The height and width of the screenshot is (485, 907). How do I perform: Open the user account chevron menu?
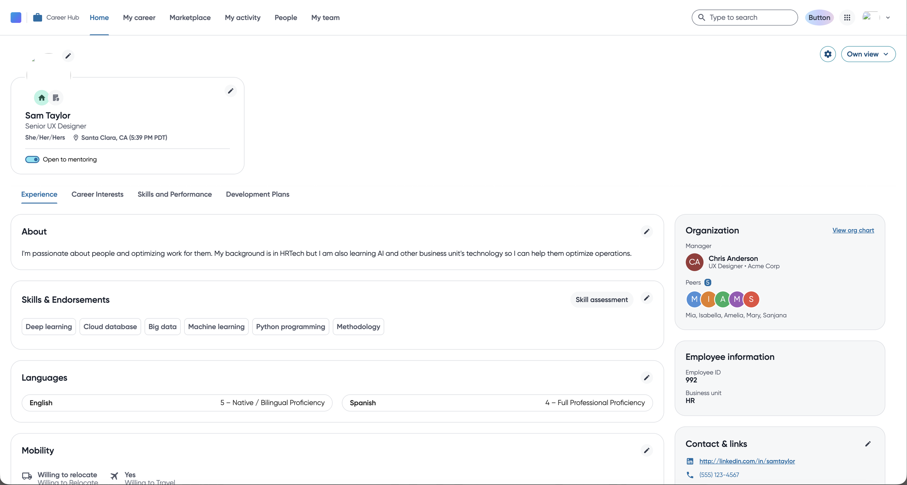(887, 17)
